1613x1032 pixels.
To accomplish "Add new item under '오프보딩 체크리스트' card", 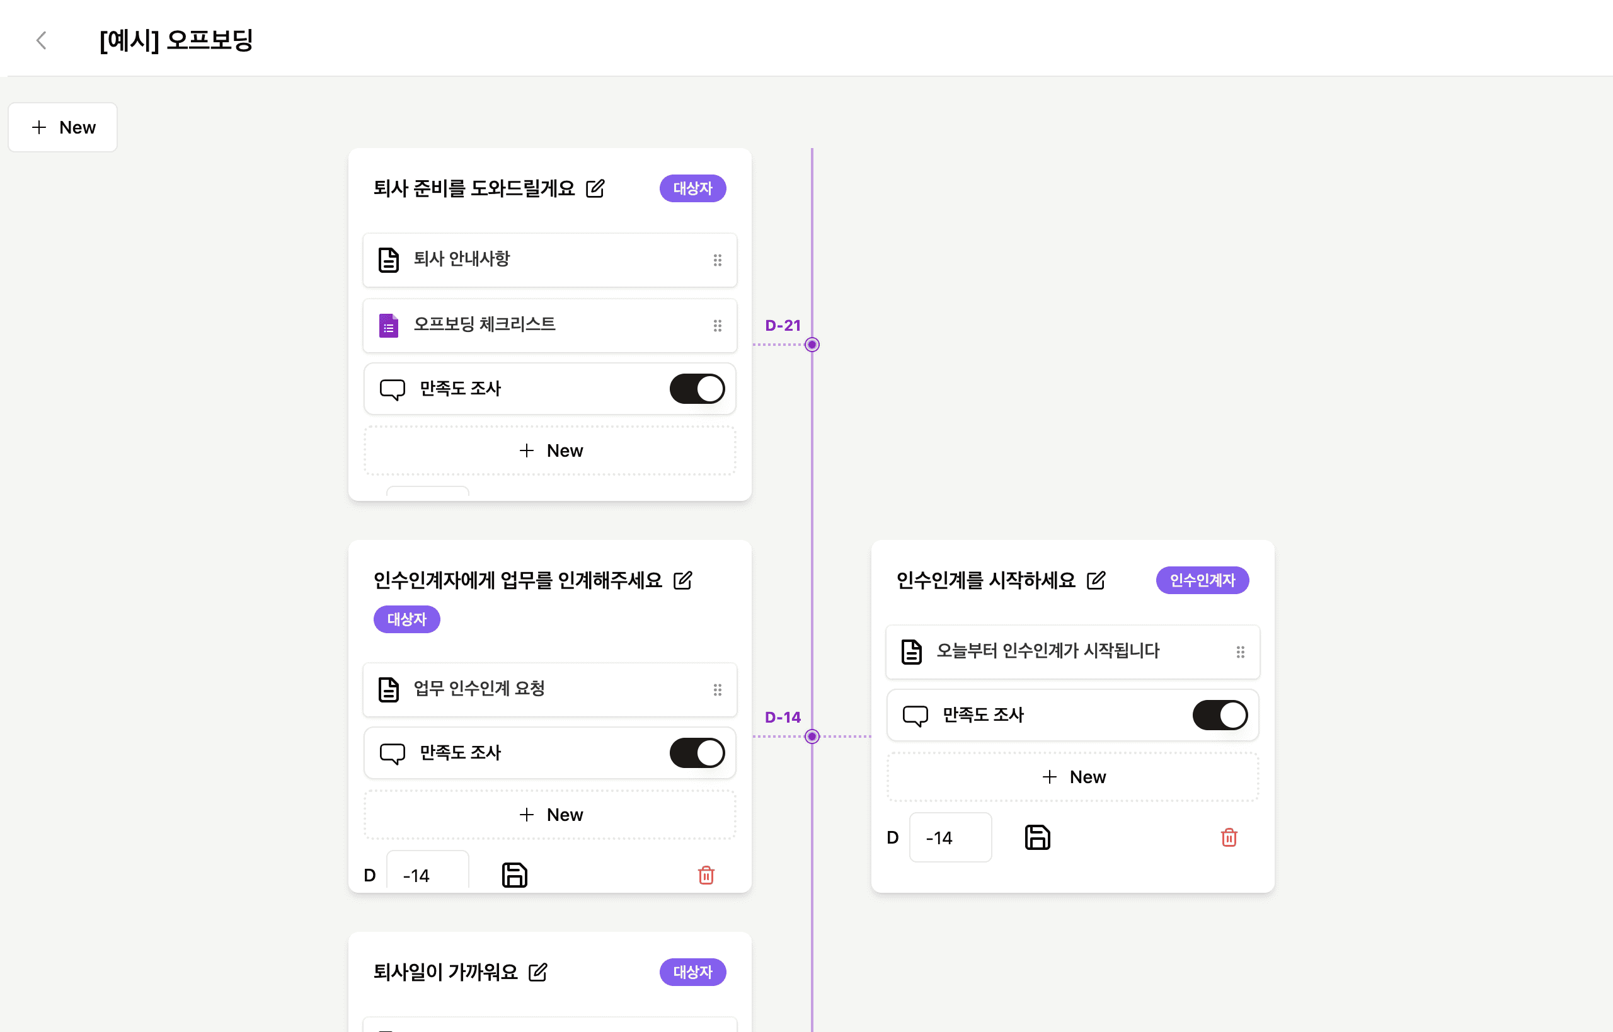I will point(549,450).
